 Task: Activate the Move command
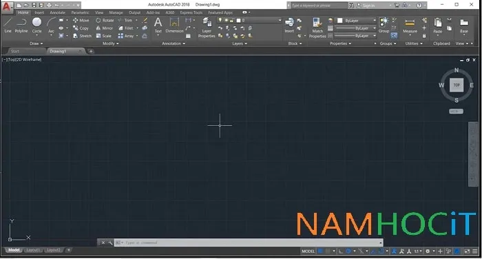click(x=81, y=20)
